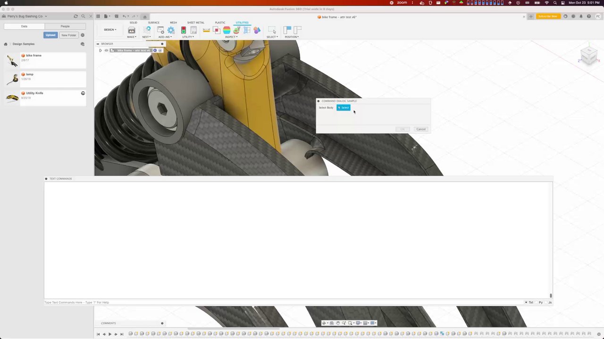This screenshot has width=604, height=339.
Task: Click the Save icon in the top toolbar
Action: (117, 16)
